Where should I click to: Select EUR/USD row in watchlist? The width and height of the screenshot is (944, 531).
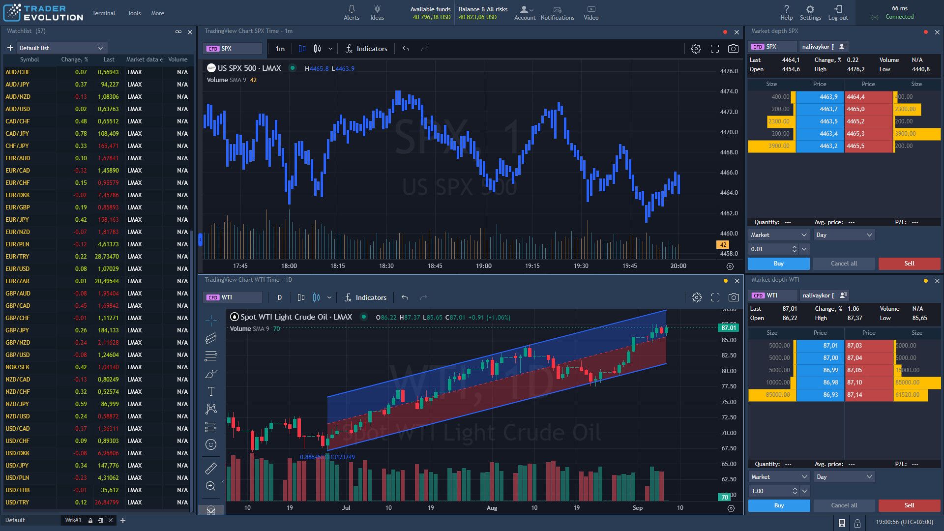pos(96,269)
